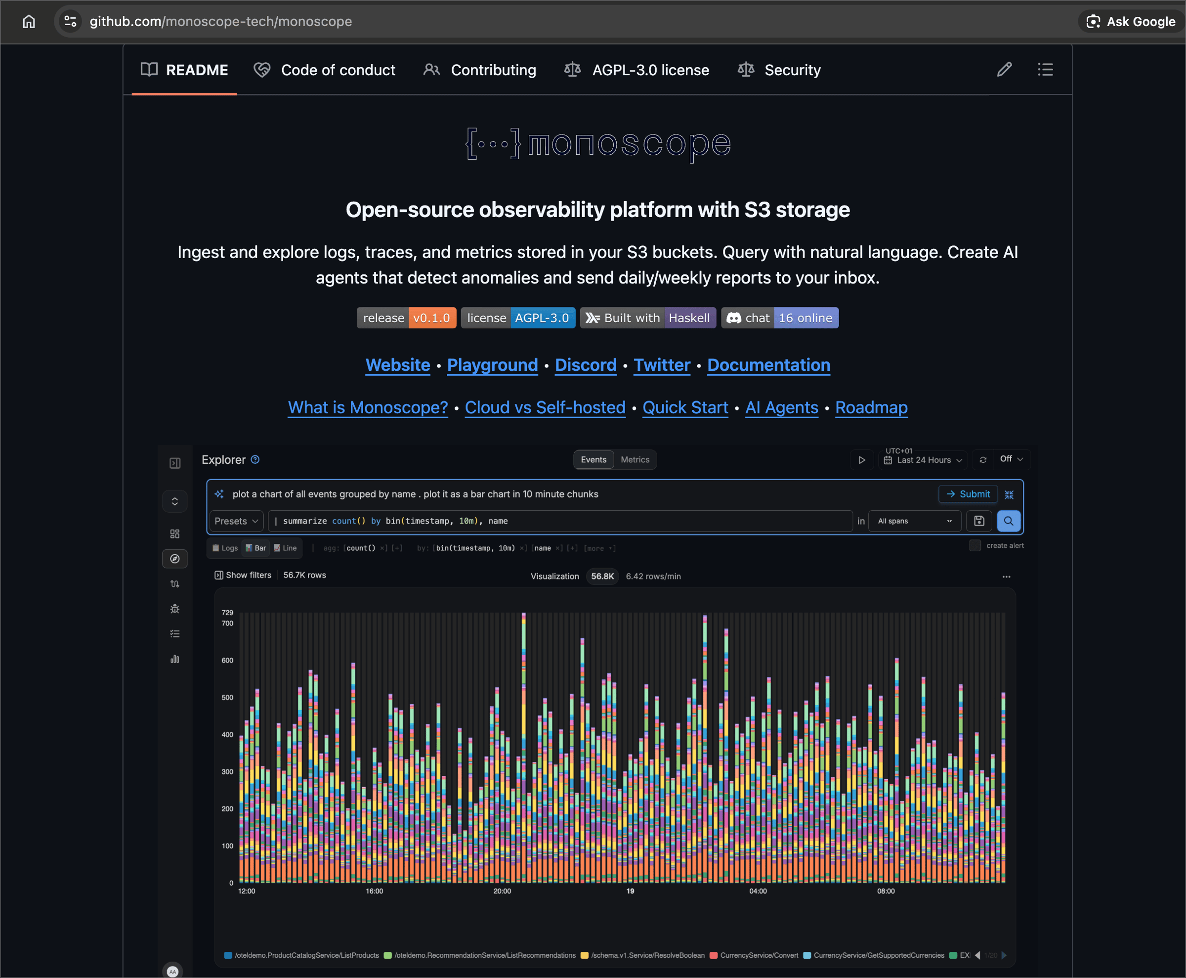This screenshot has width=1186, height=978.
Task: Select the traces icon in the left sidebar
Action: tap(174, 583)
